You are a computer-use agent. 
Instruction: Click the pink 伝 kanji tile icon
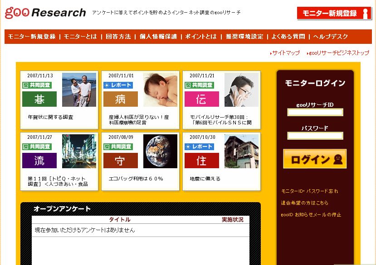[202, 99]
